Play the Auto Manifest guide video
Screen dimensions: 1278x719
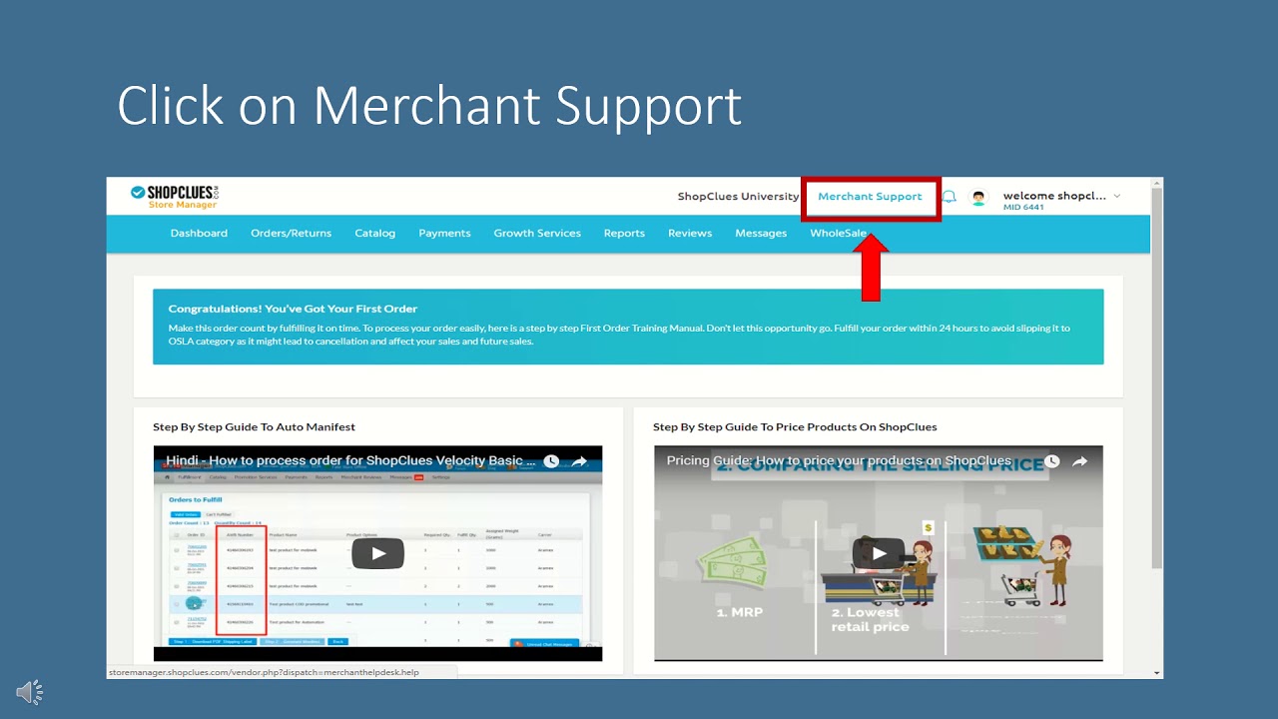377,553
